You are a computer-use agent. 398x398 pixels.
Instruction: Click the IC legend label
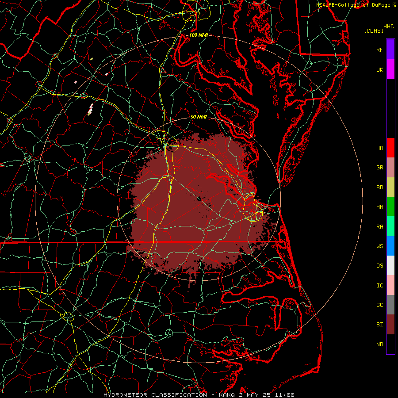(379, 286)
